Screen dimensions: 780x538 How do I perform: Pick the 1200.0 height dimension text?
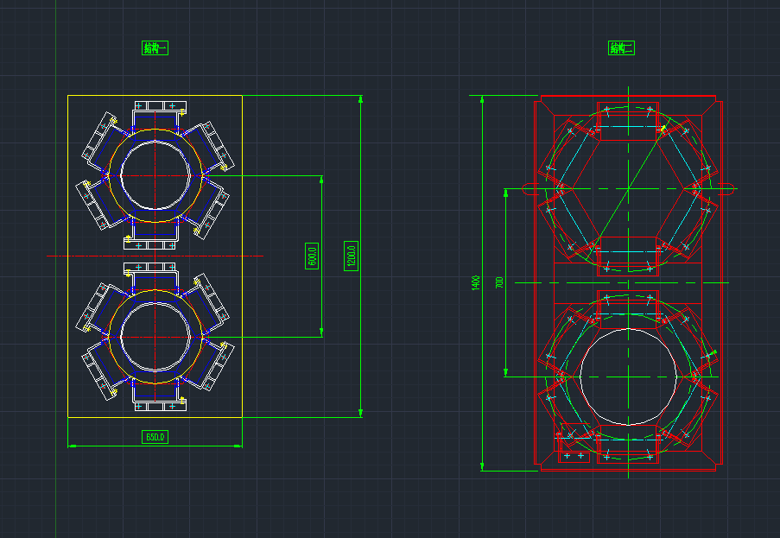click(x=352, y=256)
